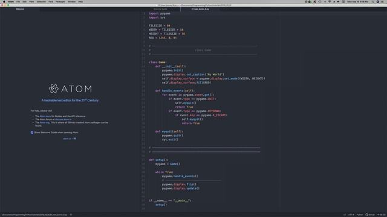The image size is (387, 217).
Task: Click the cursor position indicator in status bar
Action: pyautogui.click(x=71, y=215)
